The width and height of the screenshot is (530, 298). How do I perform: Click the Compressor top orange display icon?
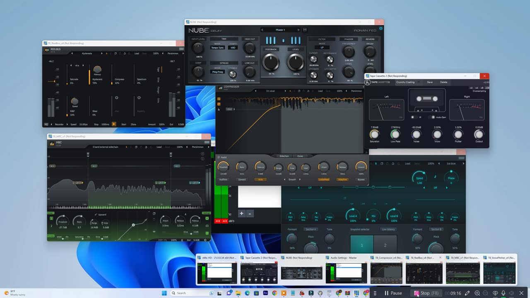point(219,99)
